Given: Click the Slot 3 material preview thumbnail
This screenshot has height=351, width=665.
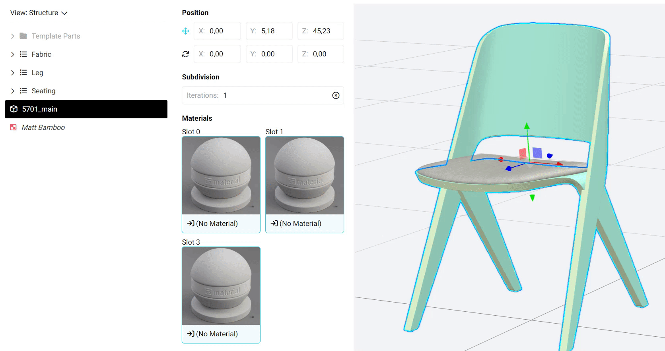Looking at the screenshot, I should (x=221, y=286).
